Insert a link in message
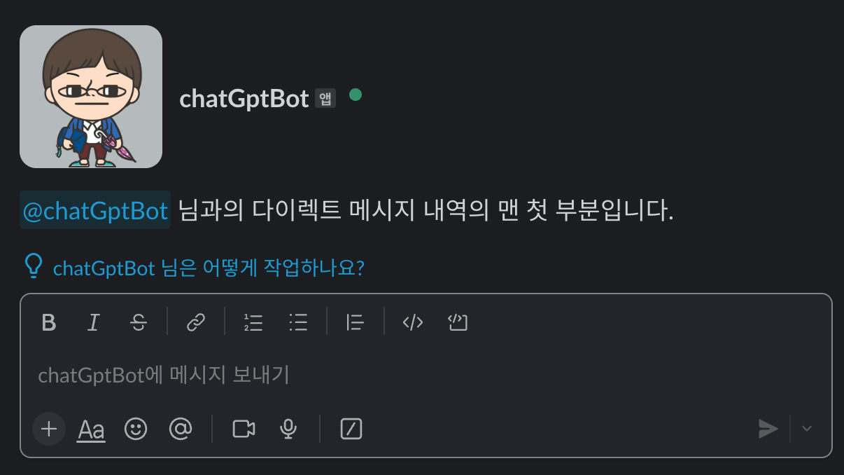The height and width of the screenshot is (475, 844). (x=196, y=322)
